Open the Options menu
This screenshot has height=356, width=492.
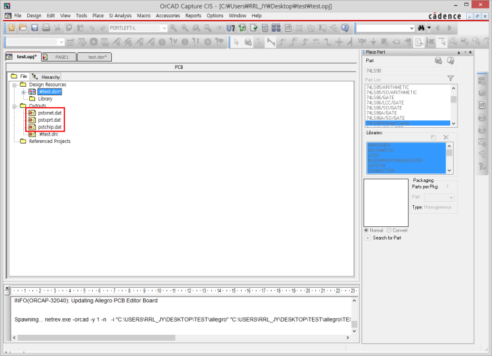215,16
